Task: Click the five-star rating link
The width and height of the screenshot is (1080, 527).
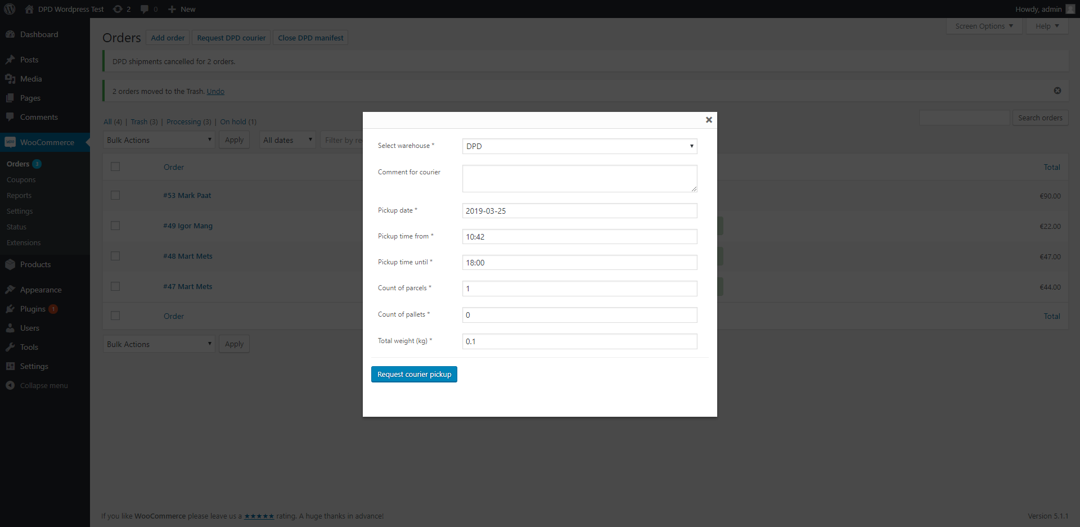Action: pyautogui.click(x=259, y=516)
